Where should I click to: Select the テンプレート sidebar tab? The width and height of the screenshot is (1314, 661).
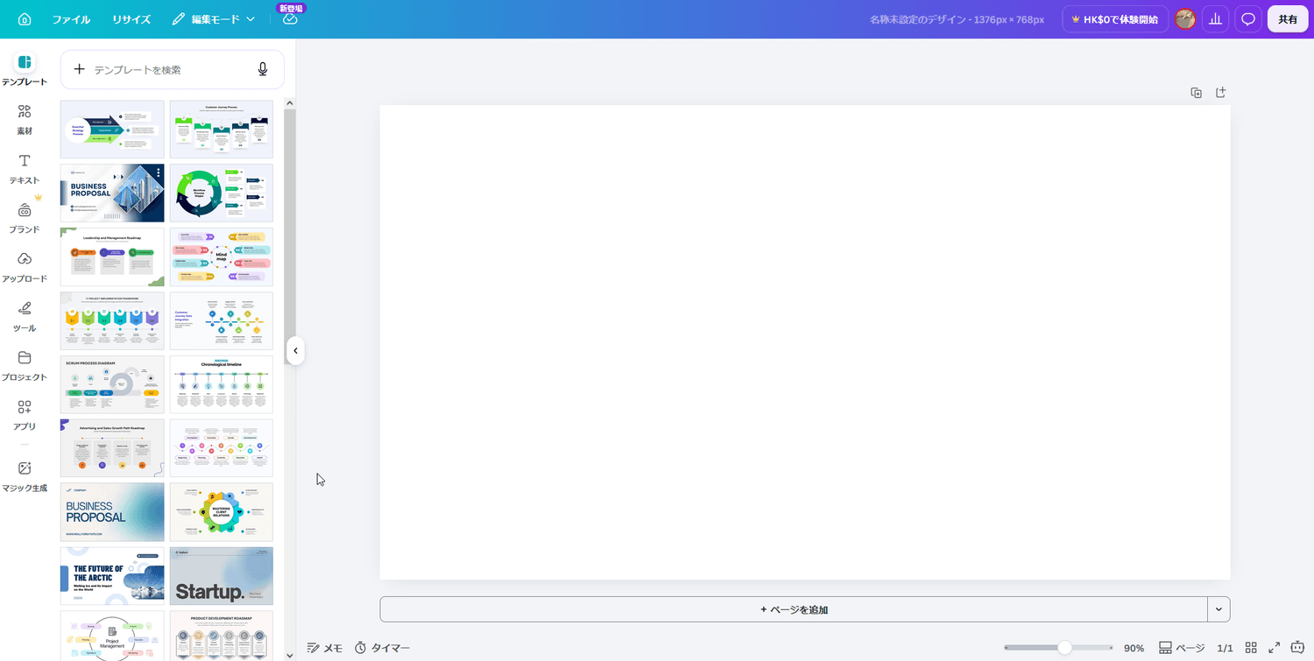(x=25, y=70)
